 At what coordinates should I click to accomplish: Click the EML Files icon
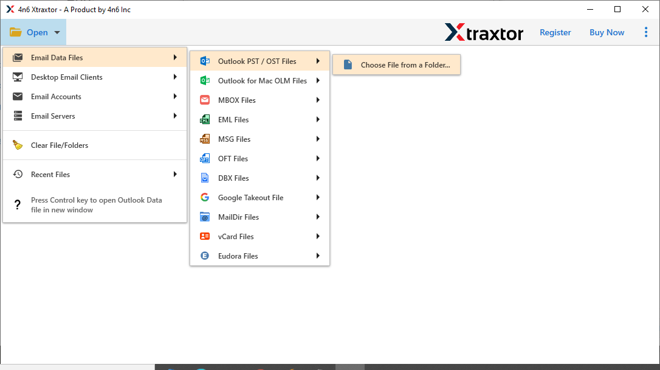(205, 119)
